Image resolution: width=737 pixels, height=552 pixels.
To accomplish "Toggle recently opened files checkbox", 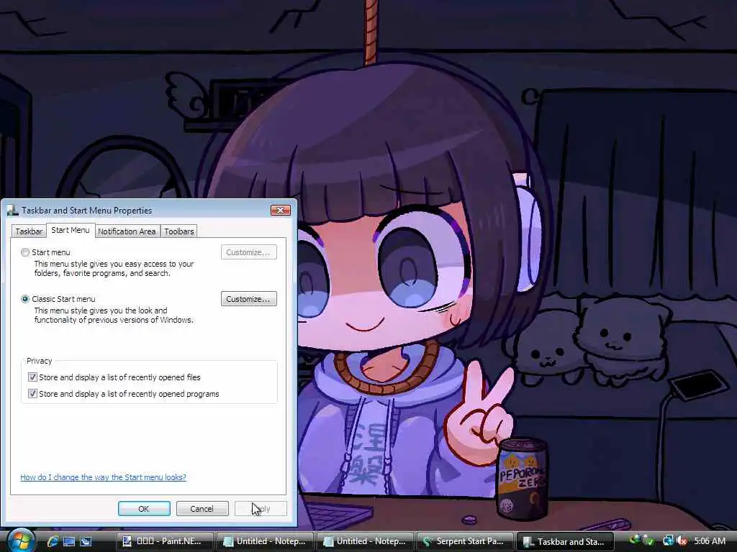I will pyautogui.click(x=32, y=377).
